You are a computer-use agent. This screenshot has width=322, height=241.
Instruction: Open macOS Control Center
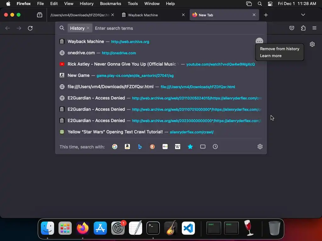(270, 4)
